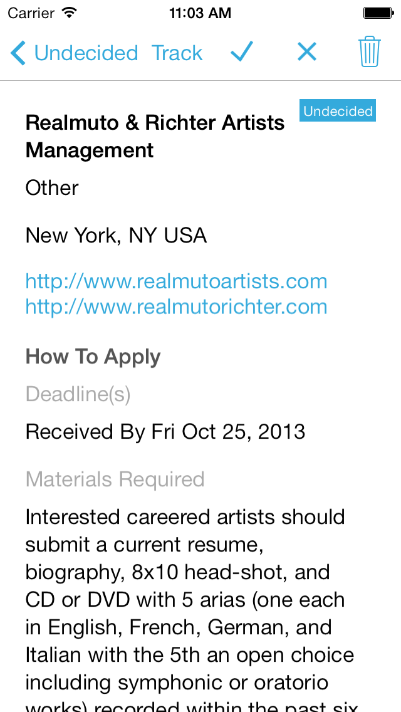The image size is (401, 712).
Task: Tap the 11:03 AM status bar clock
Action: point(200,12)
